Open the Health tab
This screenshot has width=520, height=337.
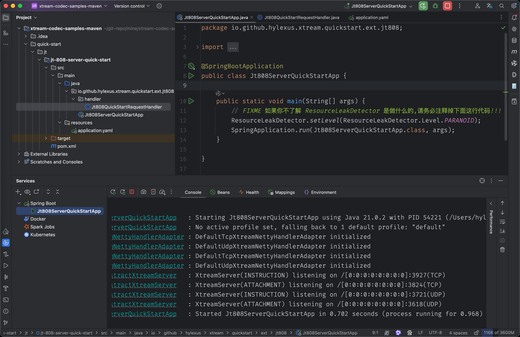point(249,192)
